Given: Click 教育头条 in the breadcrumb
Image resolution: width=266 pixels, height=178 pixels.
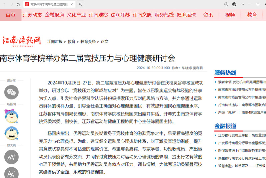Looking at the screenshot, I should (87, 42).
